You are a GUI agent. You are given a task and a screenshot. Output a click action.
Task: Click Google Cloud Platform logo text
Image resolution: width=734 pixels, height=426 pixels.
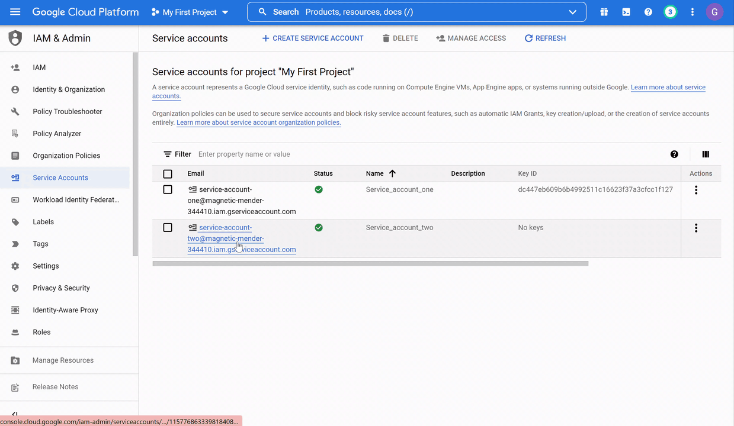pos(85,12)
